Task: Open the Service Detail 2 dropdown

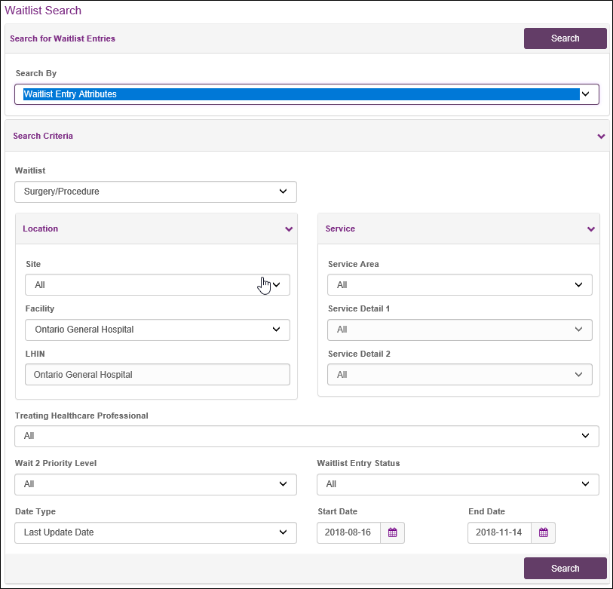Action: 459,375
